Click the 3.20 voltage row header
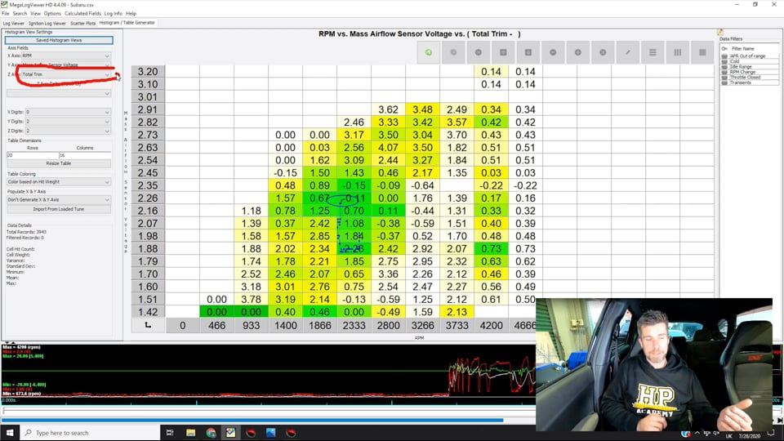The height and width of the screenshot is (441, 784). [x=148, y=72]
